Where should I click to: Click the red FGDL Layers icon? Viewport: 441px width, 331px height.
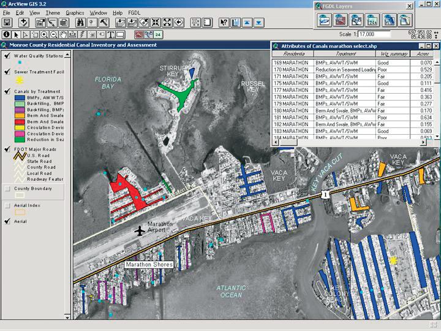pos(340,20)
